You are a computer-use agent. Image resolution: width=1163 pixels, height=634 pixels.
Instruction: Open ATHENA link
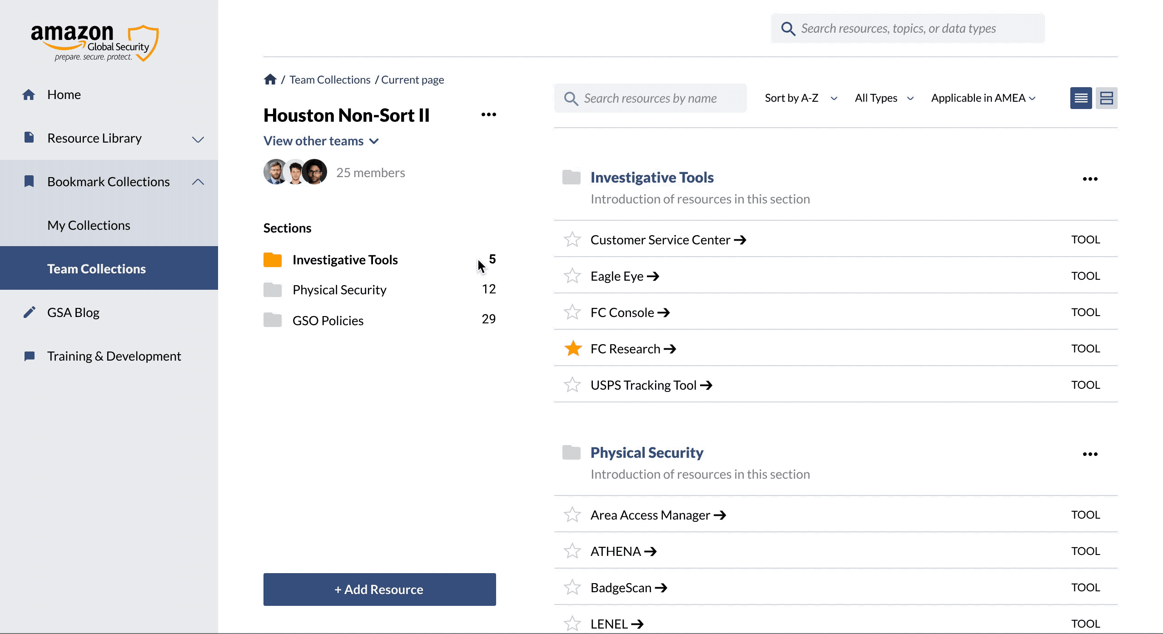[x=624, y=551]
